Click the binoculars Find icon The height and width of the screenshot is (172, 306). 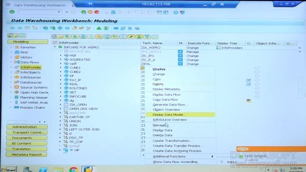(113, 12)
